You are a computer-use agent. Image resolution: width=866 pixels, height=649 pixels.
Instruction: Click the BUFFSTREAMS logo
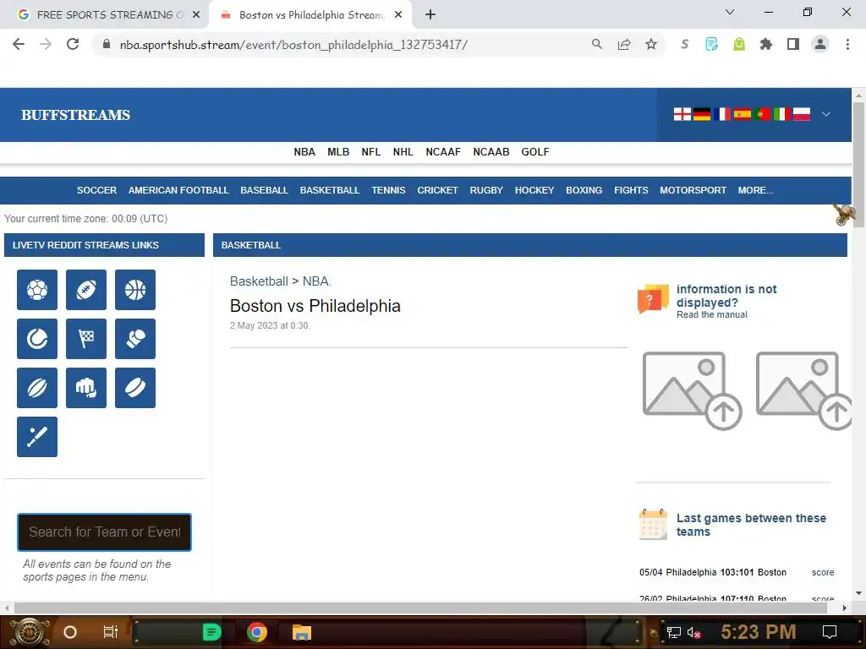click(x=75, y=115)
